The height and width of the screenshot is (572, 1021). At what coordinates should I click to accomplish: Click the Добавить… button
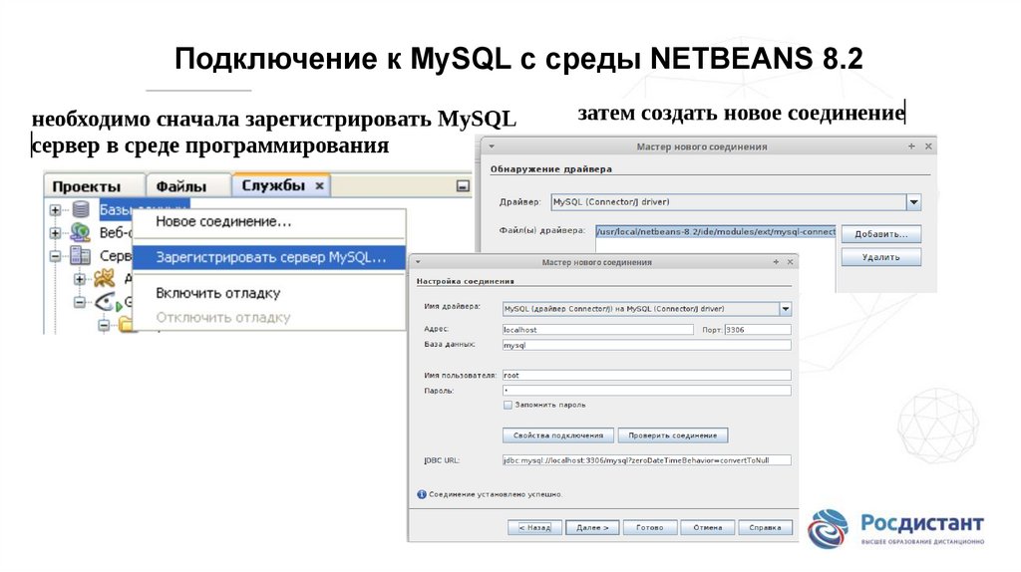click(881, 234)
